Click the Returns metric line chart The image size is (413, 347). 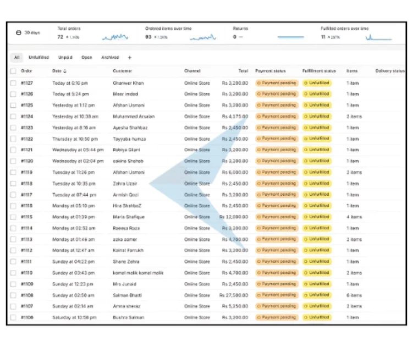click(290, 37)
